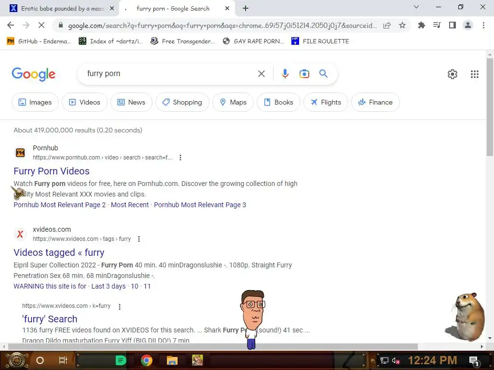
Task: Open Task View on the taskbar
Action: pyautogui.click(x=63, y=360)
